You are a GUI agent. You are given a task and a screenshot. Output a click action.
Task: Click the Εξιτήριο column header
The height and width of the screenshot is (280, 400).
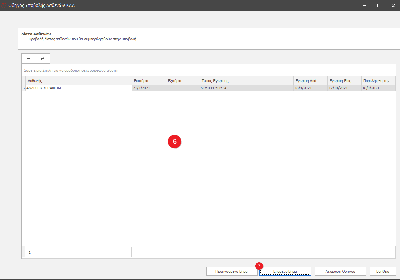tap(183, 81)
